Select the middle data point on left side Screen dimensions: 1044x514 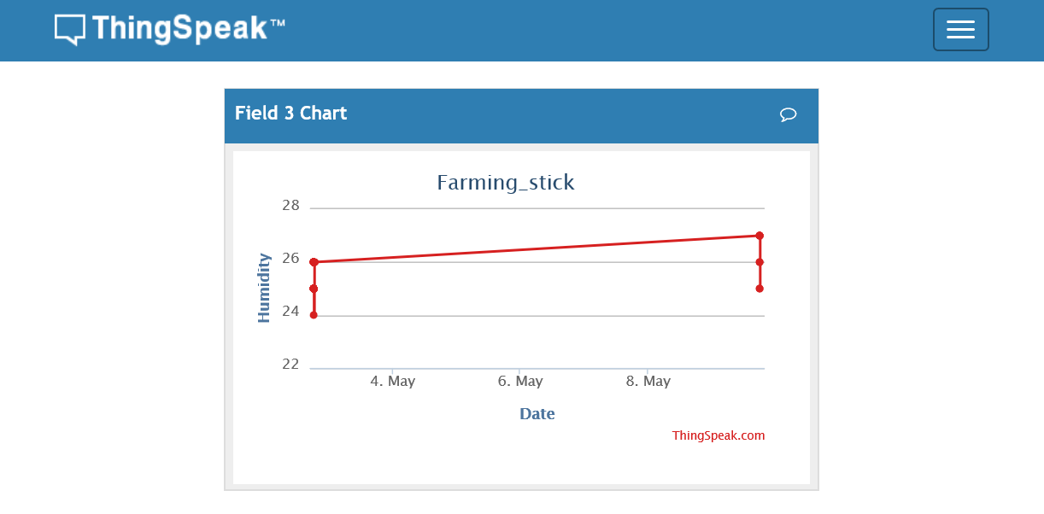(x=314, y=288)
